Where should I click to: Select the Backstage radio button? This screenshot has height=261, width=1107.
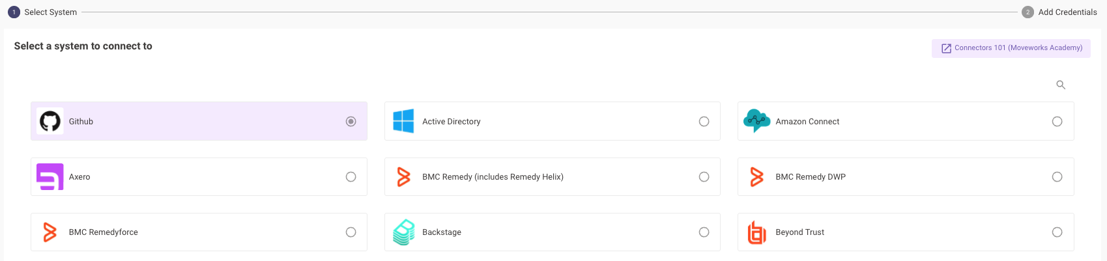pyautogui.click(x=704, y=232)
